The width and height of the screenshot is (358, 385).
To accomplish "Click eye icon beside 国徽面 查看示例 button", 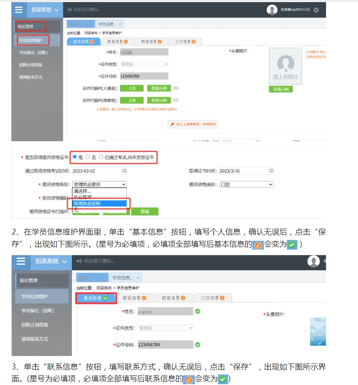I will [176, 100].
